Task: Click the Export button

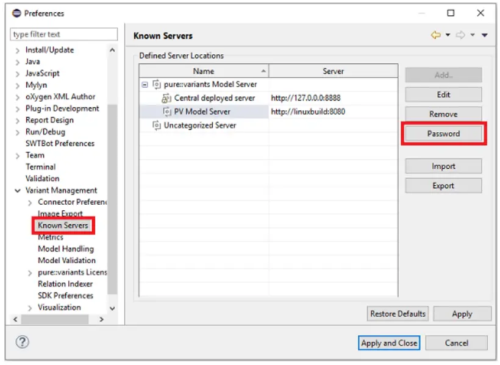Action: (443, 185)
